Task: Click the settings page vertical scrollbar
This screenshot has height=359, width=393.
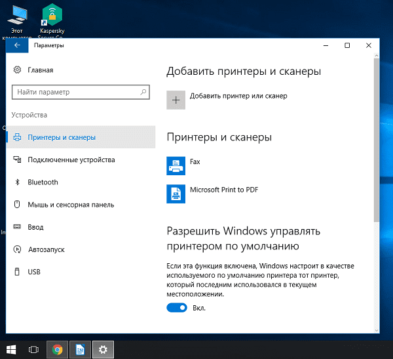Action: click(376, 144)
